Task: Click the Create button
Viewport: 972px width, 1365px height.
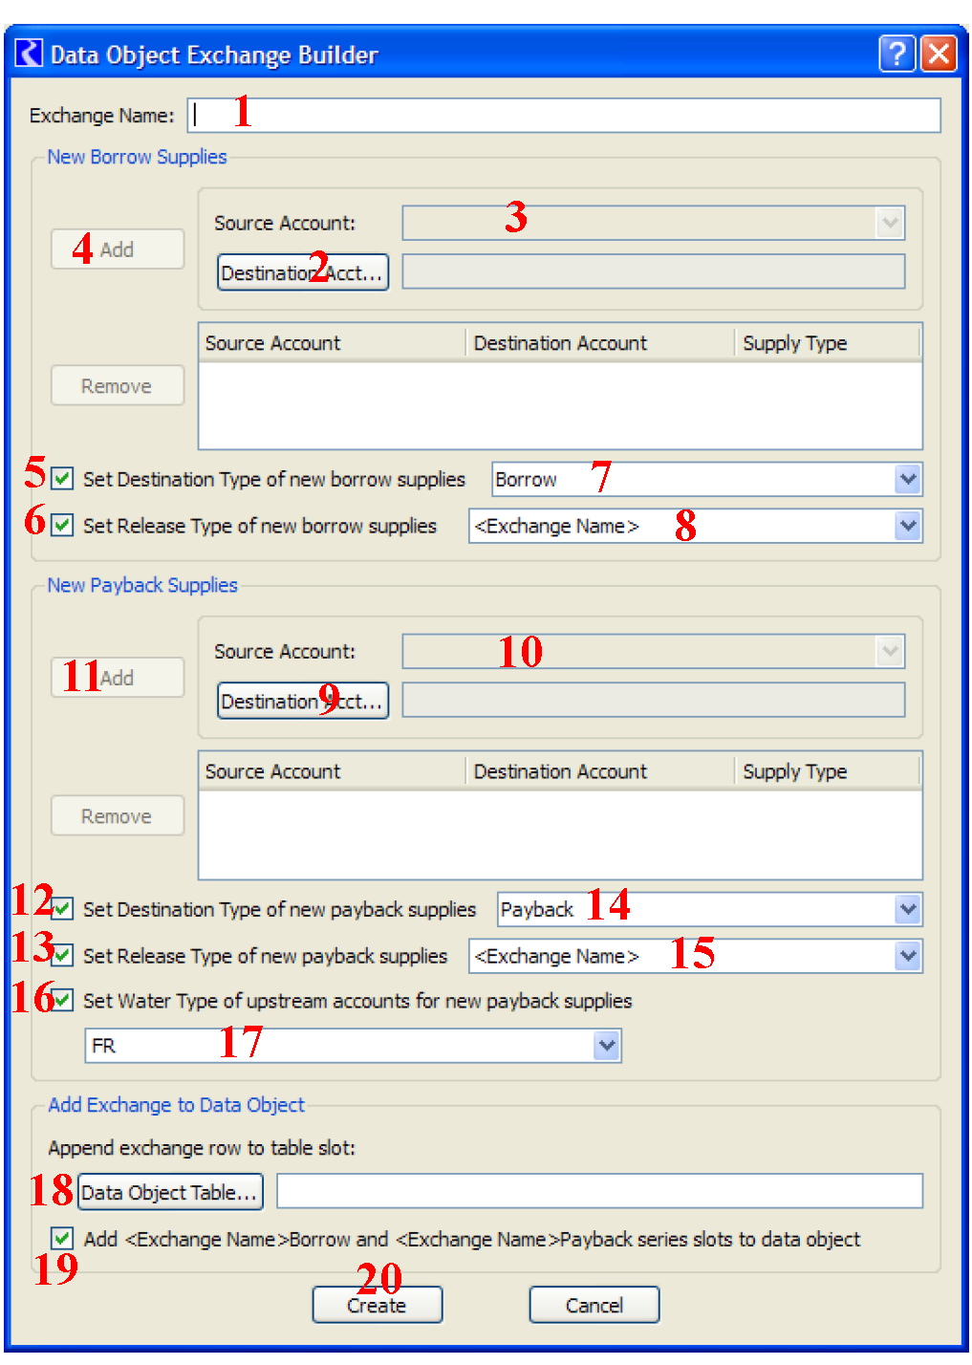Action: click(377, 1305)
